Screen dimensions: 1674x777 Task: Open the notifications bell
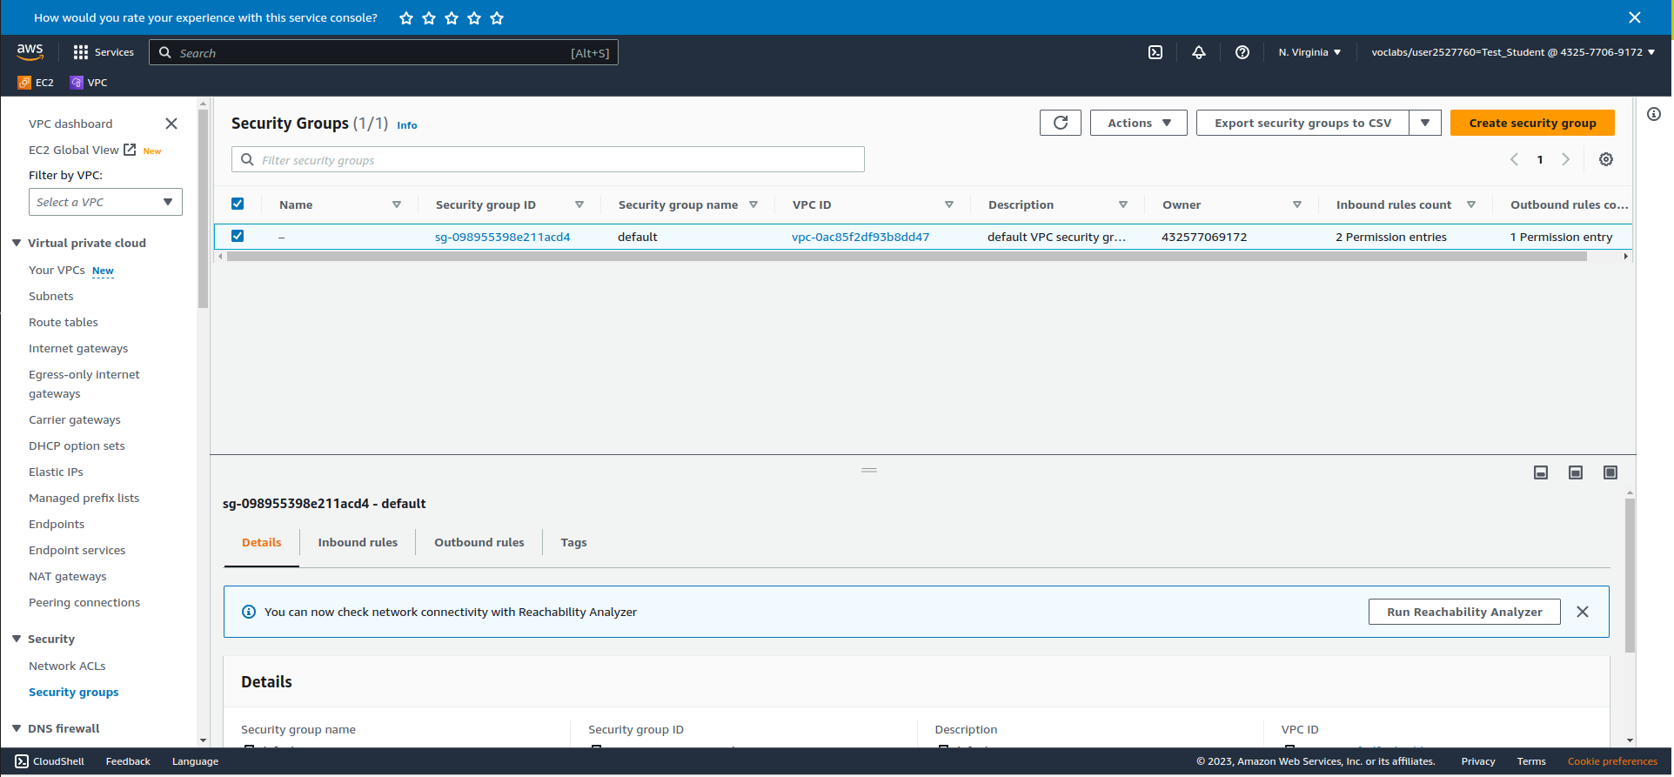pyautogui.click(x=1199, y=52)
